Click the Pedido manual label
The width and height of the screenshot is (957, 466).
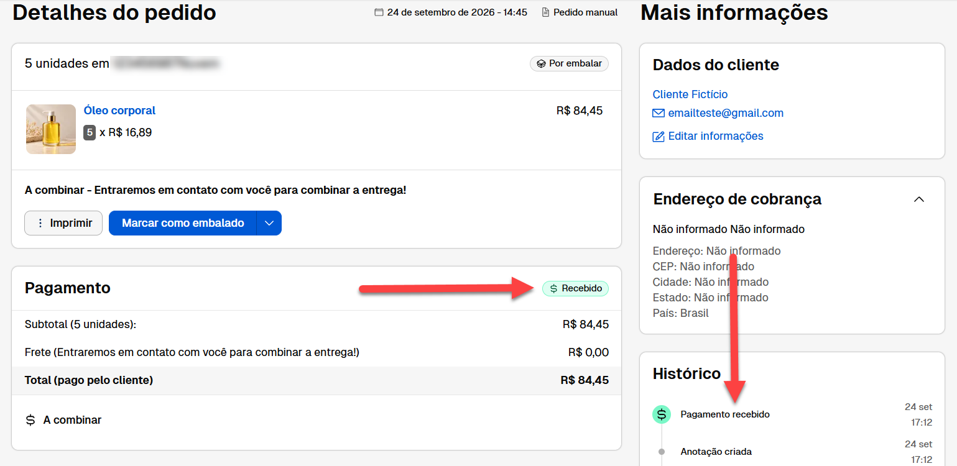[x=586, y=12]
